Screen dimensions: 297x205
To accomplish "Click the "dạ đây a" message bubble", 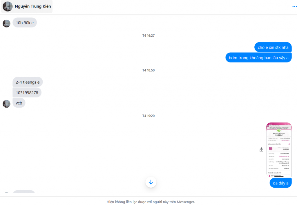I will [x=280, y=183].
